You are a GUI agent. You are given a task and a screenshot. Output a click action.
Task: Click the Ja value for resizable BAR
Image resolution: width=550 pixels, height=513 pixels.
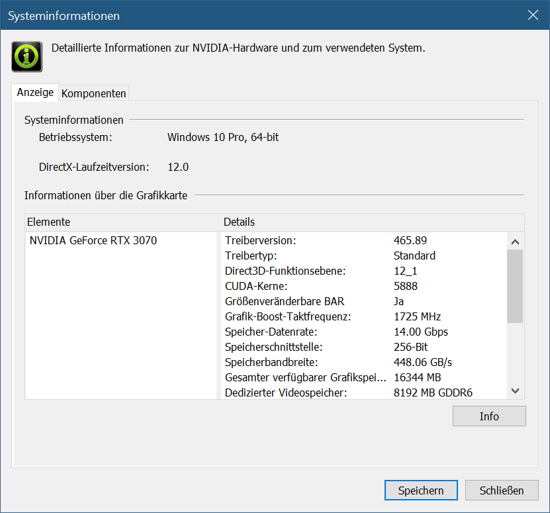(x=398, y=301)
